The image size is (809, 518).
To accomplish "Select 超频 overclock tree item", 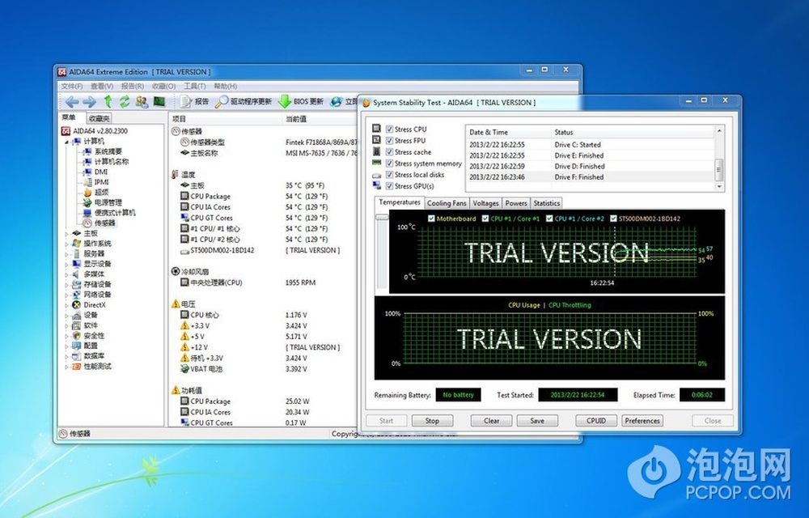I will tap(101, 192).
